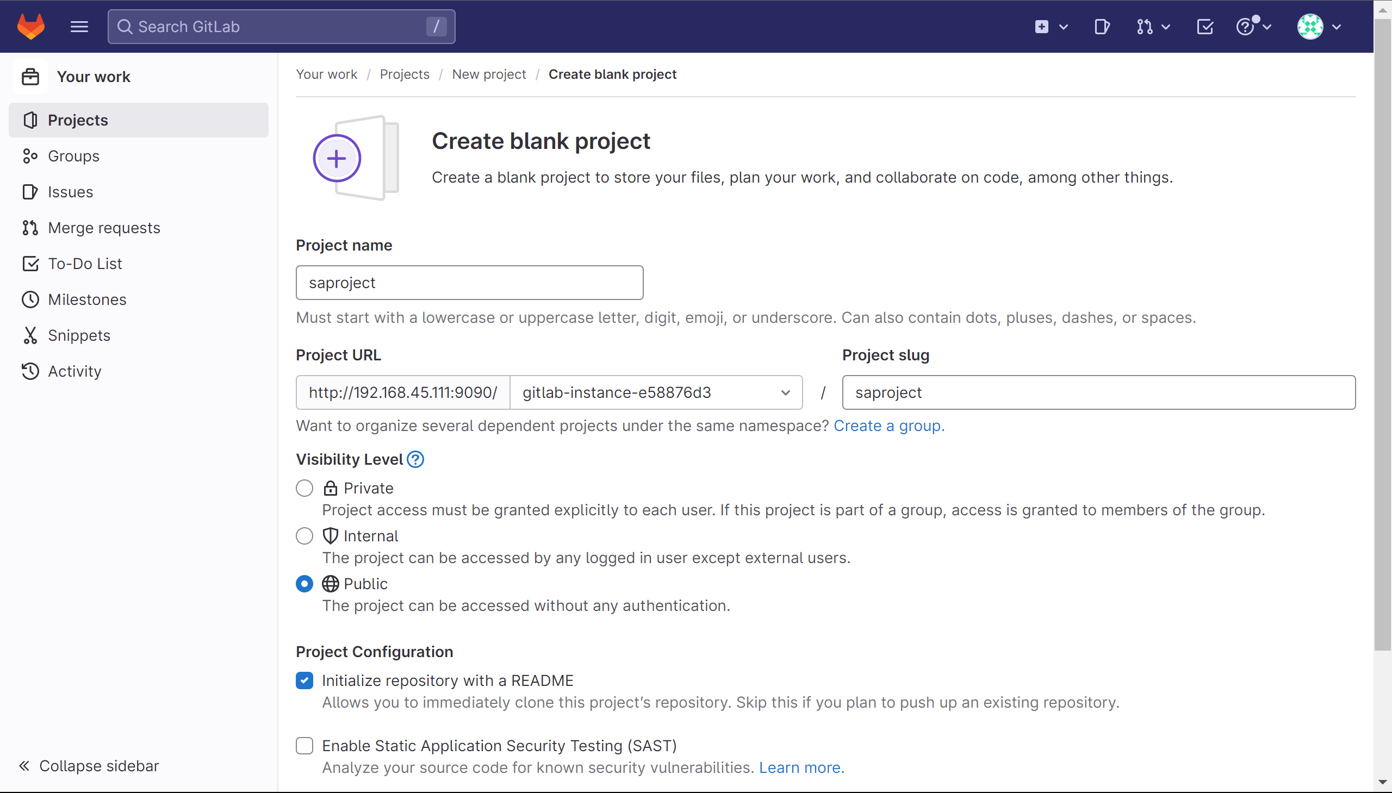Select the Internal visibility radio button
The width and height of the screenshot is (1392, 793).
tap(304, 536)
